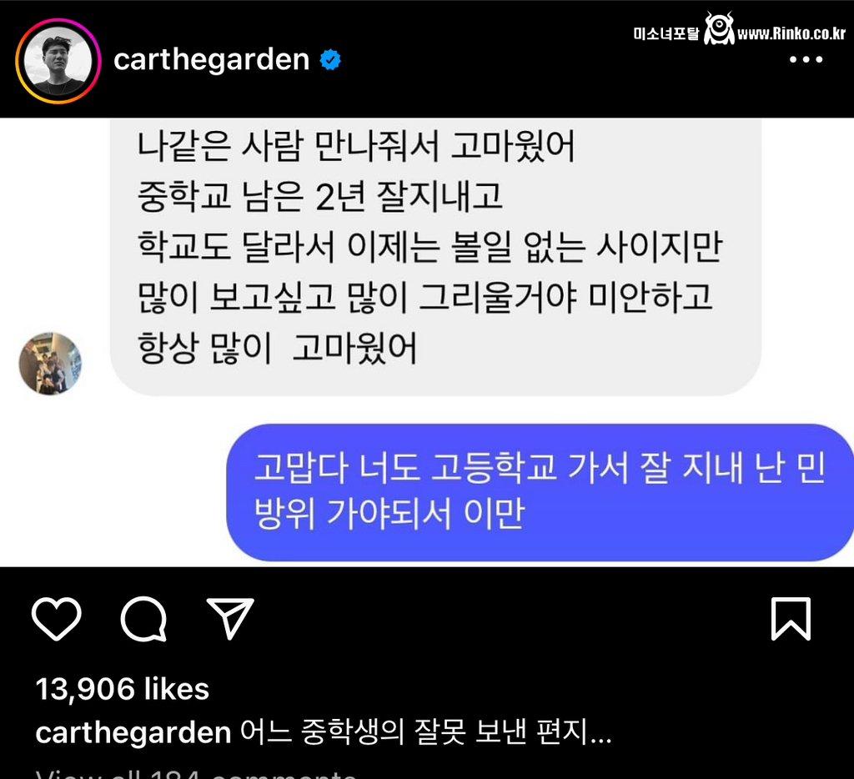
Task: Expand the truncated Korean caption text
Action: pyautogui.click(x=426, y=732)
